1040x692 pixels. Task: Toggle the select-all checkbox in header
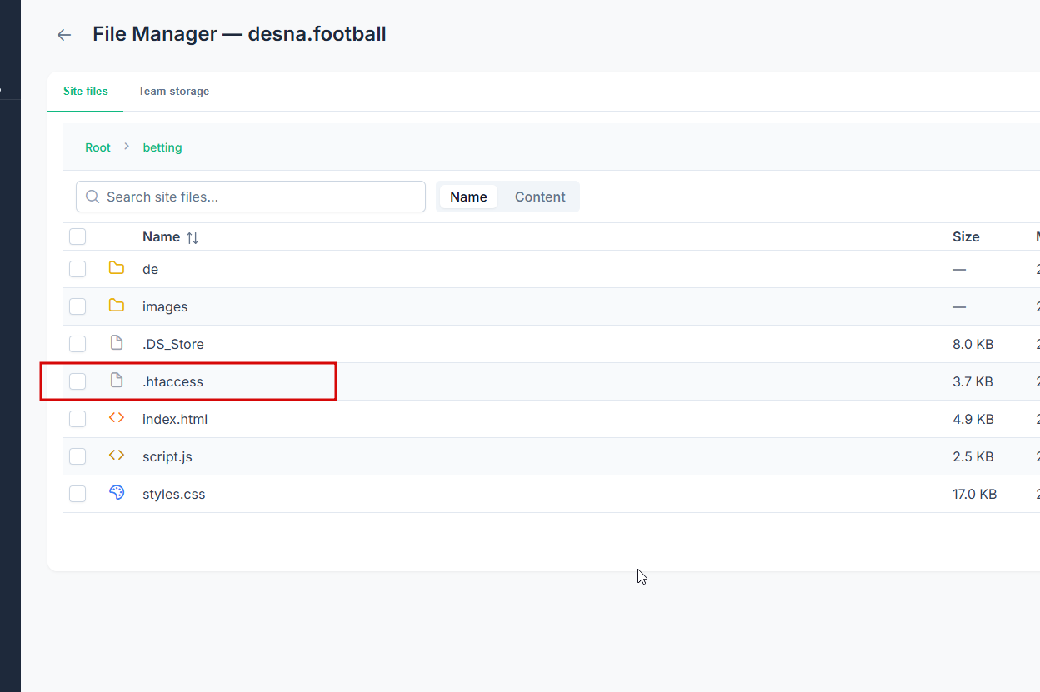[77, 236]
